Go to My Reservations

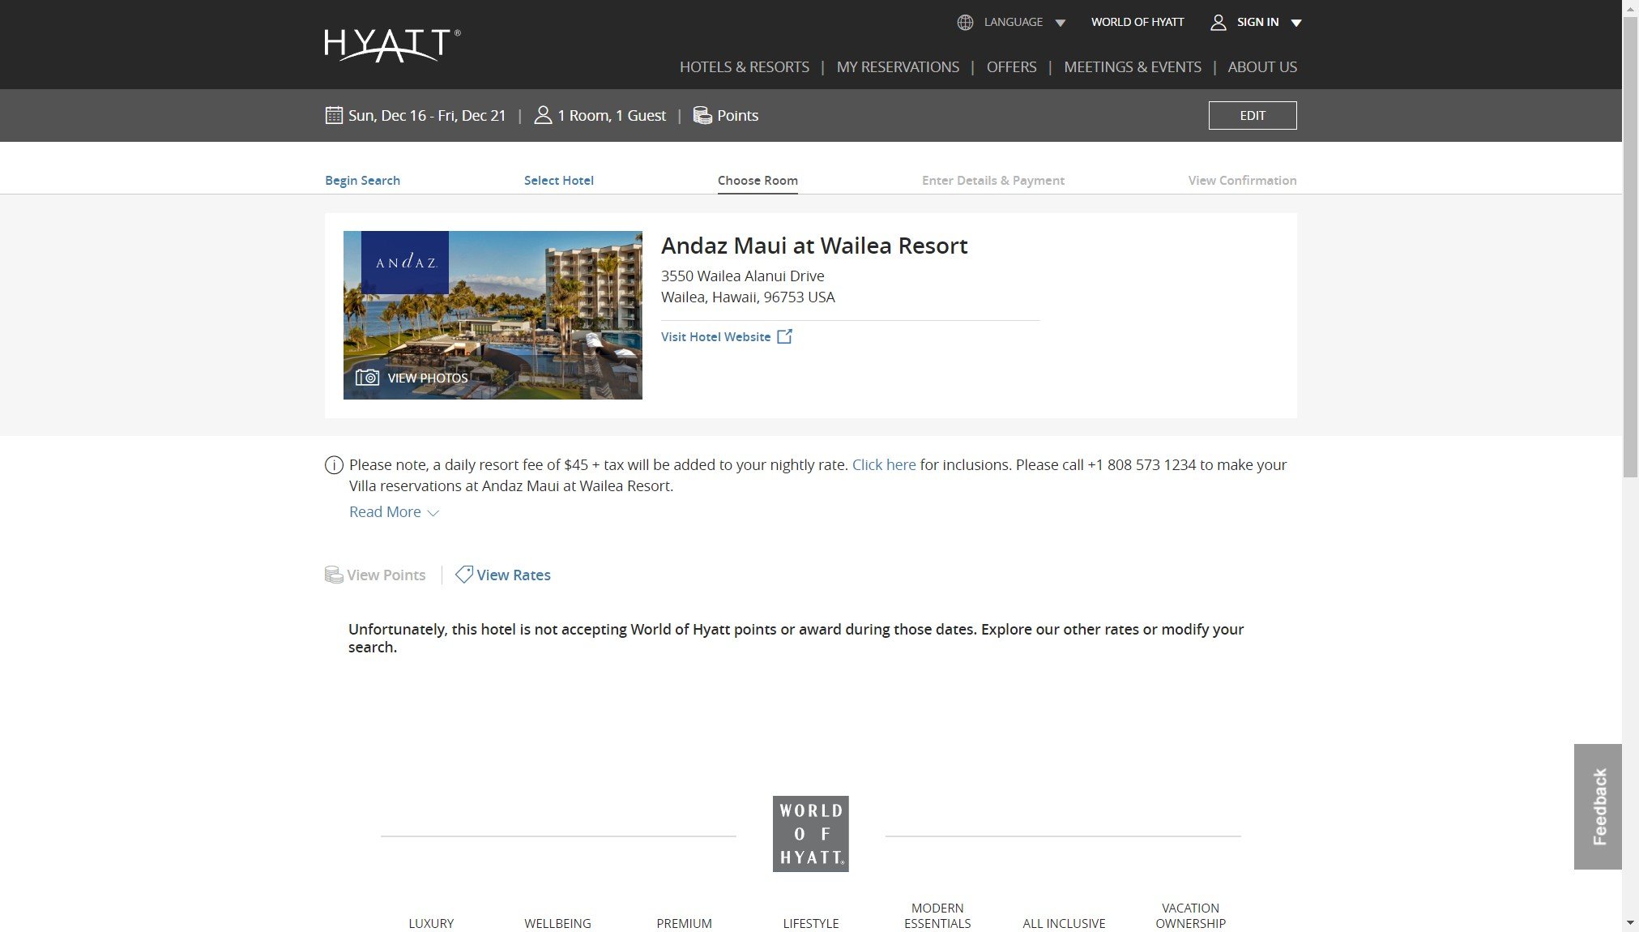[897, 67]
